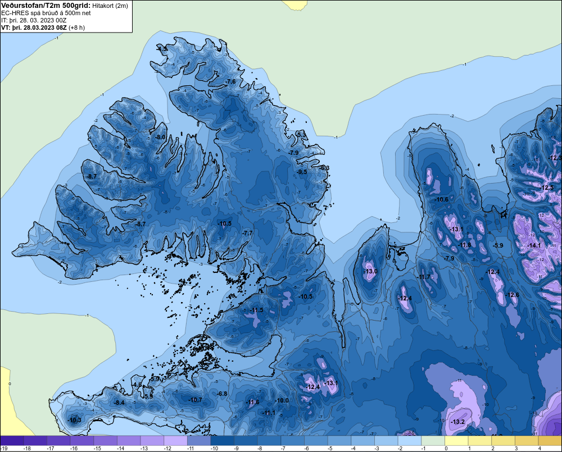Viewport: 562px width, 452px height.
Task: Click the -10.3 temperature value on the map
Action: [74, 421]
